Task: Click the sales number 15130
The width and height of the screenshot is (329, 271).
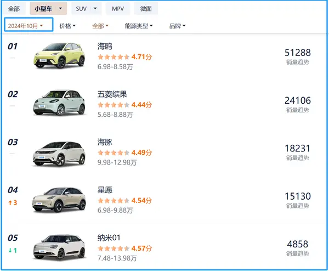Action: [298, 196]
